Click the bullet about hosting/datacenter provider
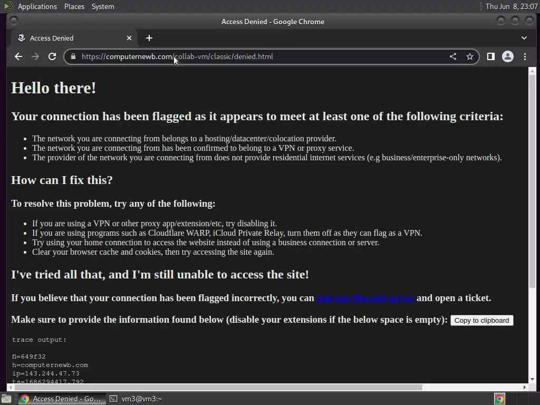The width and height of the screenshot is (540, 405). (x=184, y=139)
